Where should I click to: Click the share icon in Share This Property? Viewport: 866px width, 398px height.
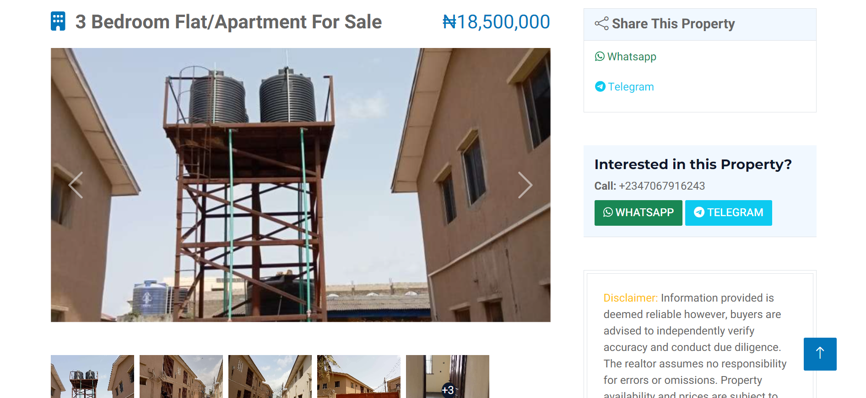pyautogui.click(x=601, y=23)
